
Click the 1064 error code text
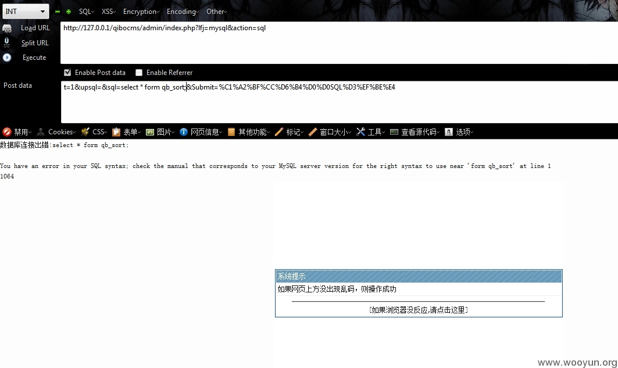(x=7, y=176)
